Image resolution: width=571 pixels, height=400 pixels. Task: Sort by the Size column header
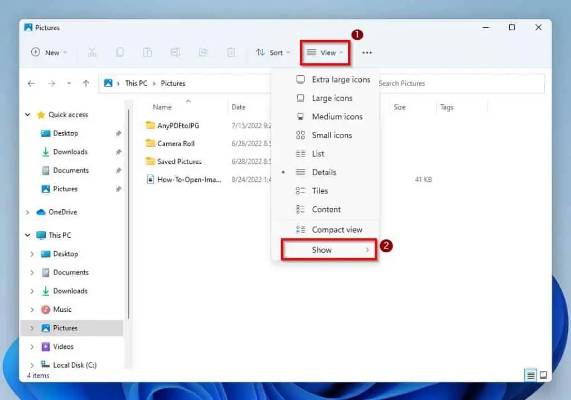click(x=399, y=107)
